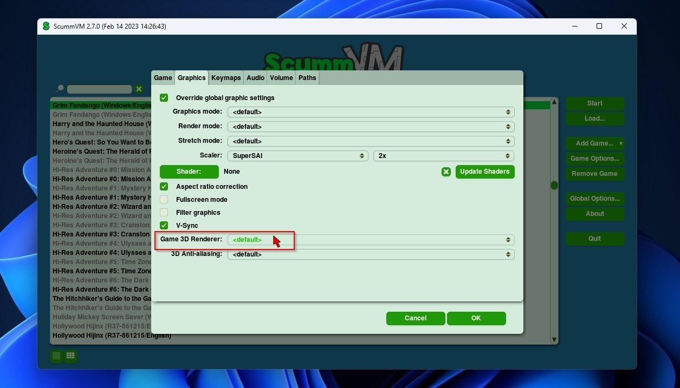Click ScummVM app icon in title bar
The width and height of the screenshot is (680, 388).
click(46, 26)
